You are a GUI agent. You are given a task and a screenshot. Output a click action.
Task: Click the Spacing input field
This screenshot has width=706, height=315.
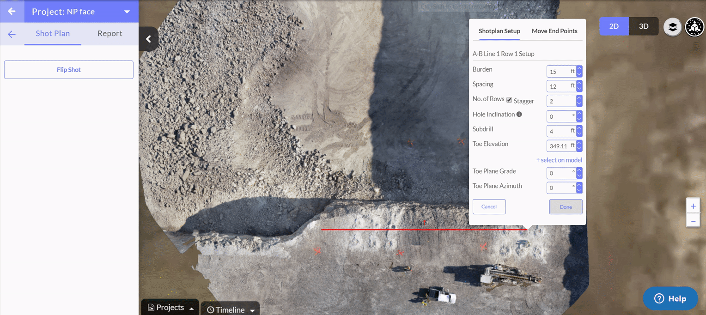561,86
